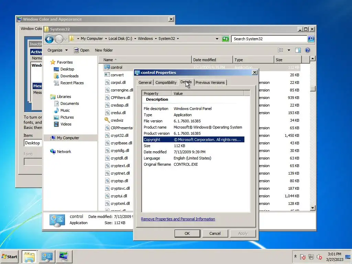Open Recent Places in navigation pane
The width and height of the screenshot is (352, 264).
coord(72,83)
